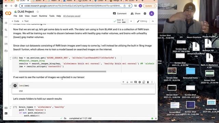Open the Help menu
This screenshot has width=219, height=123.
pyautogui.click(x=59, y=16)
